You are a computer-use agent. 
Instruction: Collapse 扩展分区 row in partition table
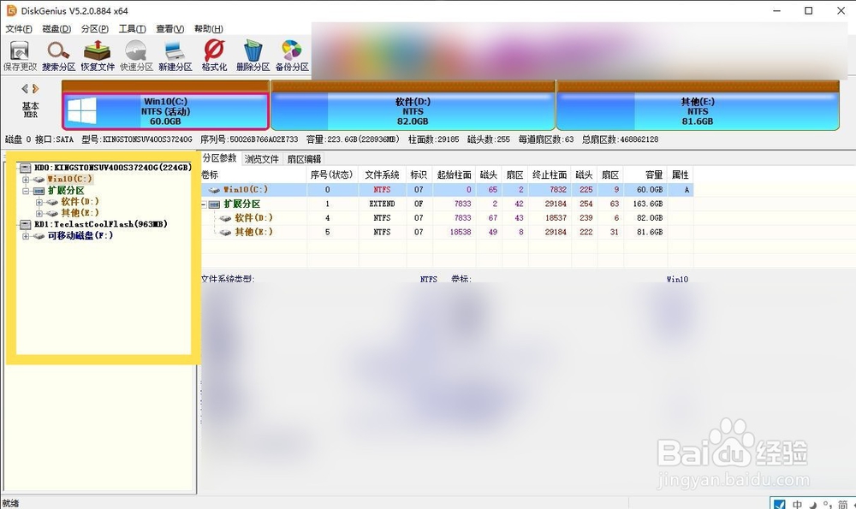(x=204, y=204)
